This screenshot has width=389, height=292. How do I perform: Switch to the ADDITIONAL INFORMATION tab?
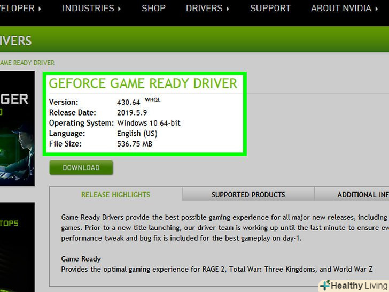(352, 195)
